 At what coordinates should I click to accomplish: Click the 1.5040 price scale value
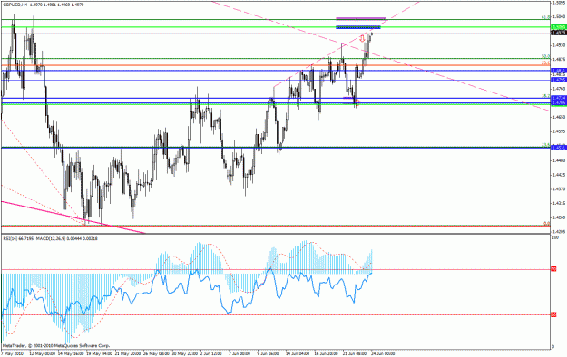(559, 16)
